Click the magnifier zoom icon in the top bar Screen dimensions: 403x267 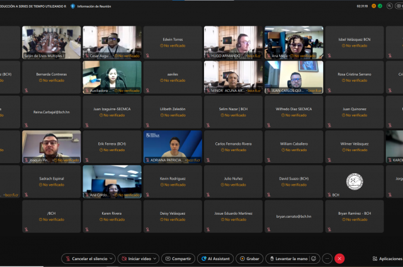pyautogui.click(x=390, y=6)
